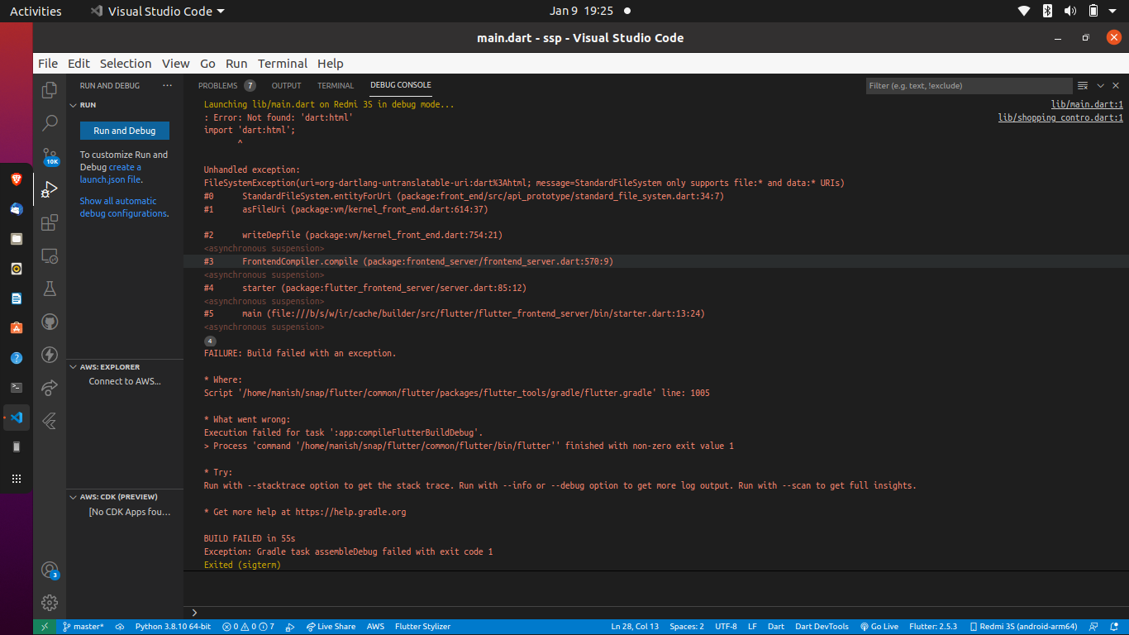Open the Live Share share-arrow icon in activity bar
The height and width of the screenshot is (635, 1129).
coord(50,388)
